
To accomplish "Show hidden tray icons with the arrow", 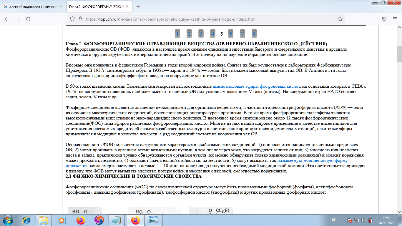I will click(342, 220).
